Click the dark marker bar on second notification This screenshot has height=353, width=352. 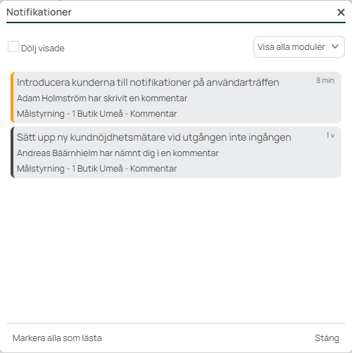(x=13, y=152)
